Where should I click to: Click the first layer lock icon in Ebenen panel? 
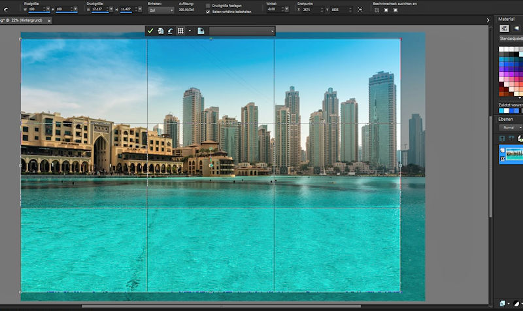pyautogui.click(x=502, y=139)
